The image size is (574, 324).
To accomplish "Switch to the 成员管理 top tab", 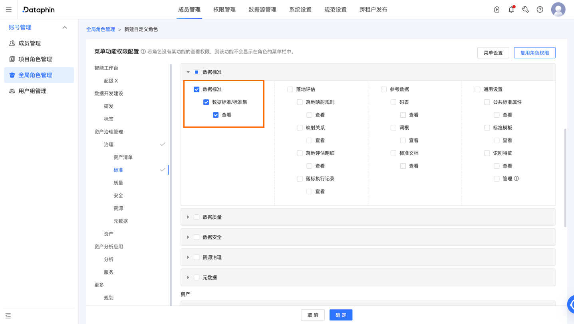I will tap(189, 10).
